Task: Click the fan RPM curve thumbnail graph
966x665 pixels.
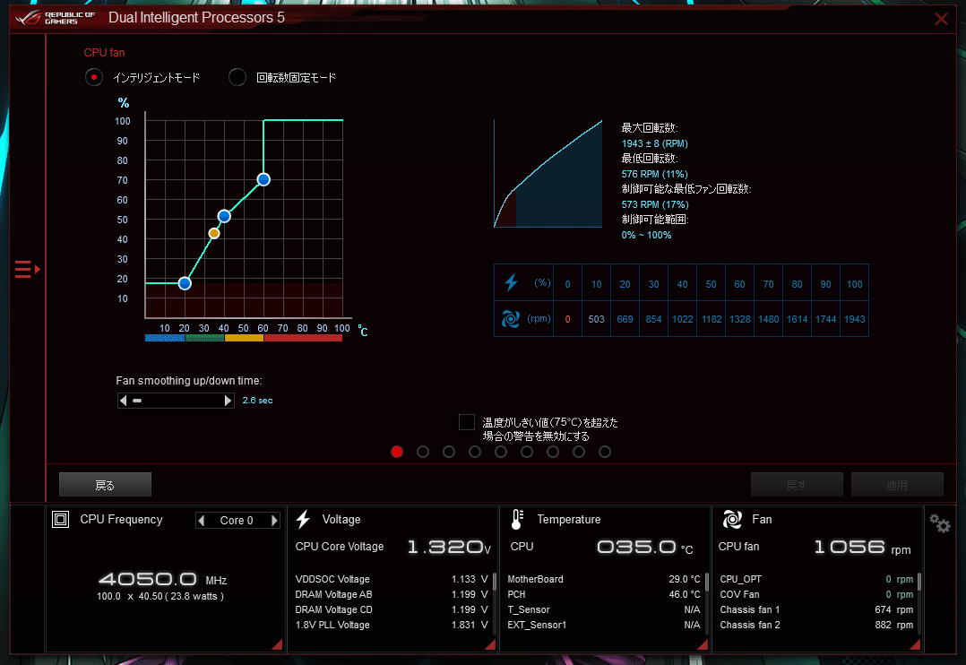Action: [548, 174]
